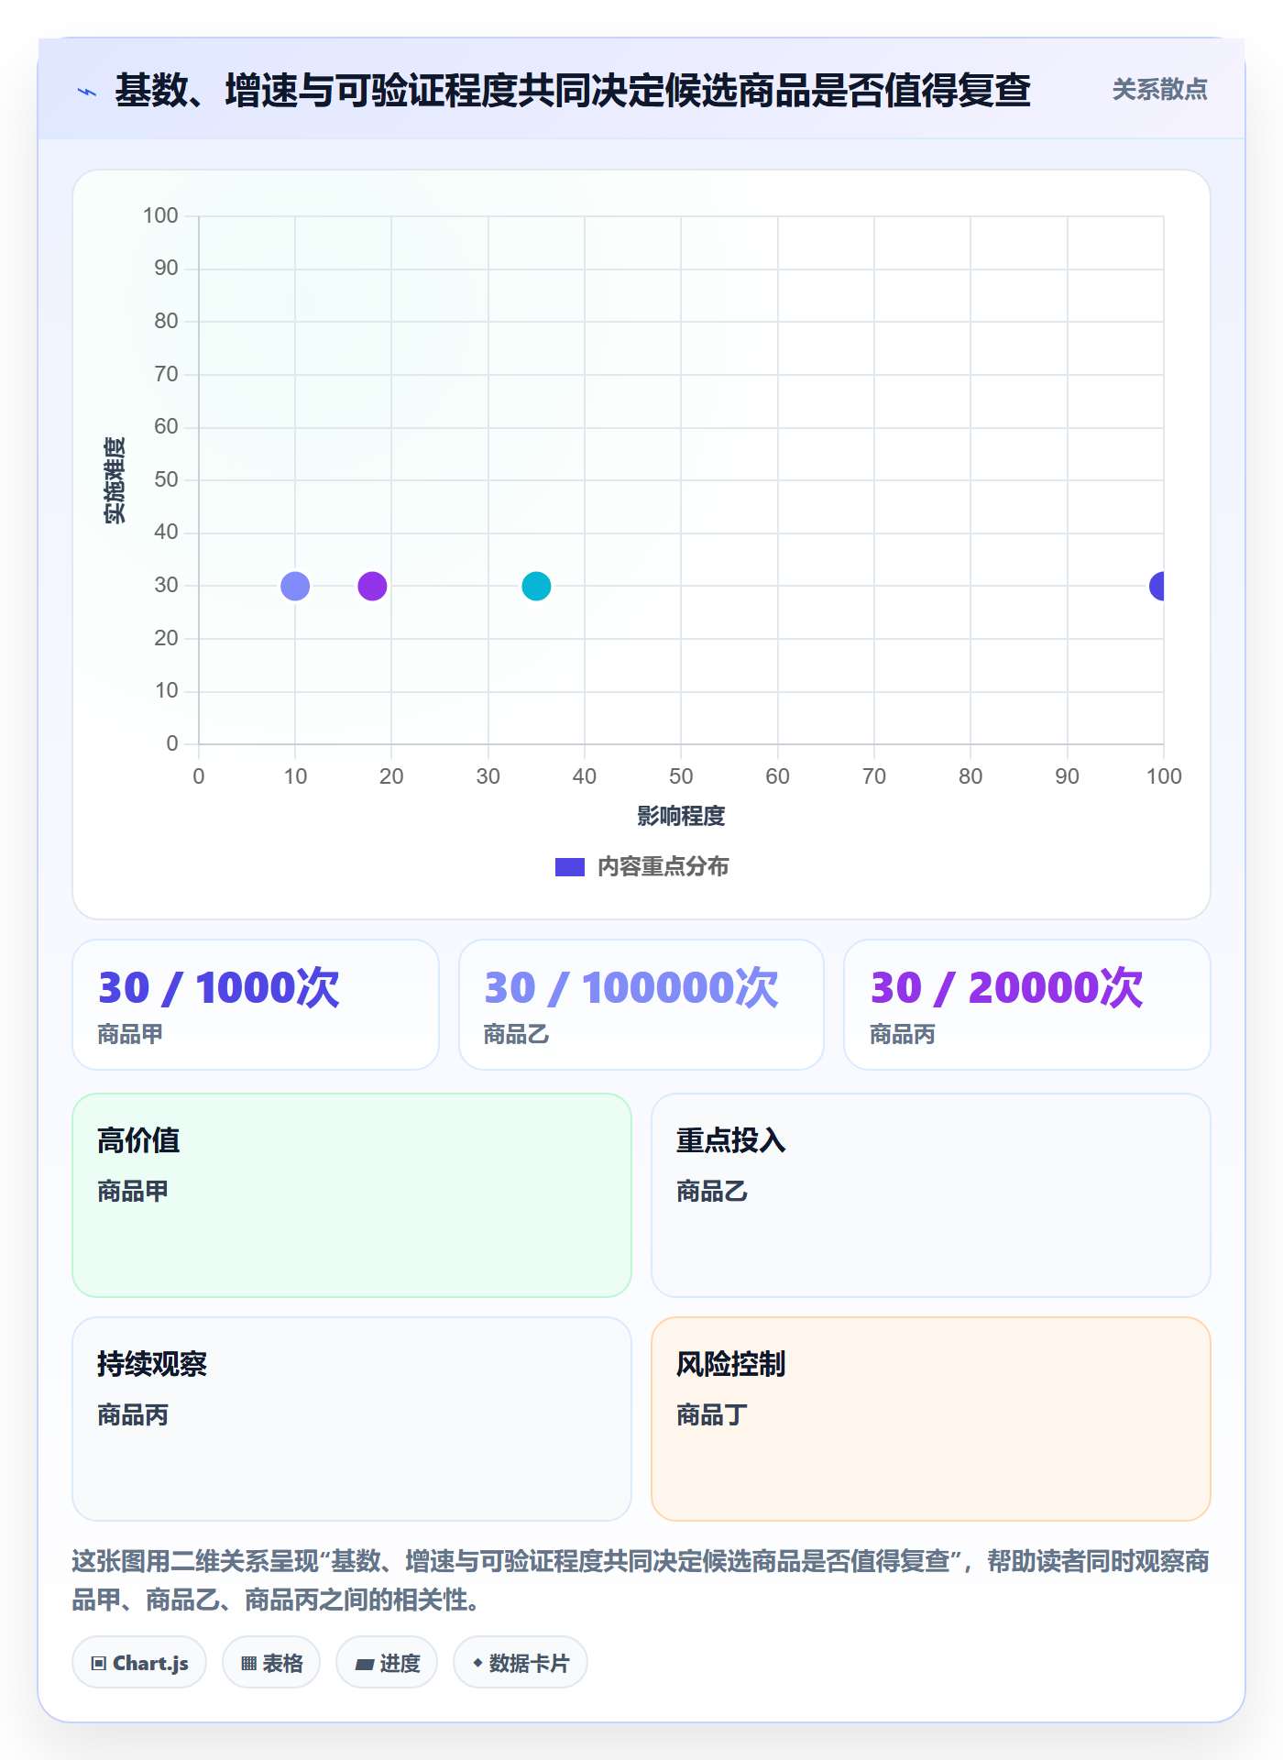The image size is (1283, 1760).
Task: Open the 高价值 quadrant card
Action: pyautogui.click(x=352, y=1195)
